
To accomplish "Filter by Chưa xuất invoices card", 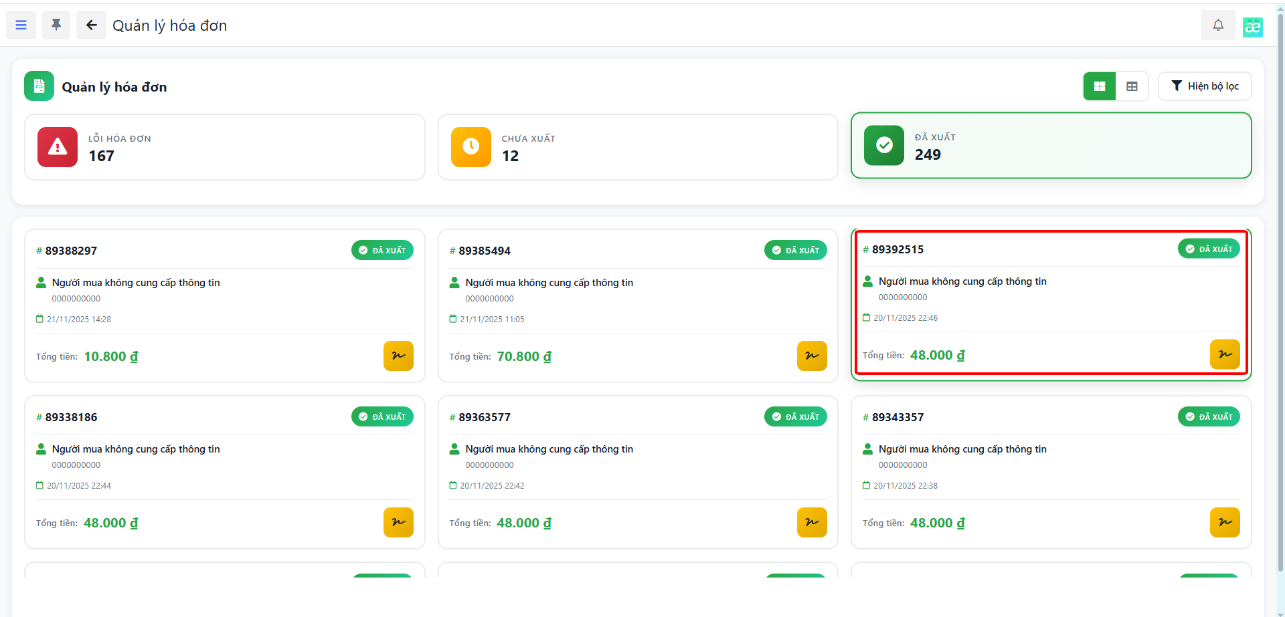I will click(637, 147).
